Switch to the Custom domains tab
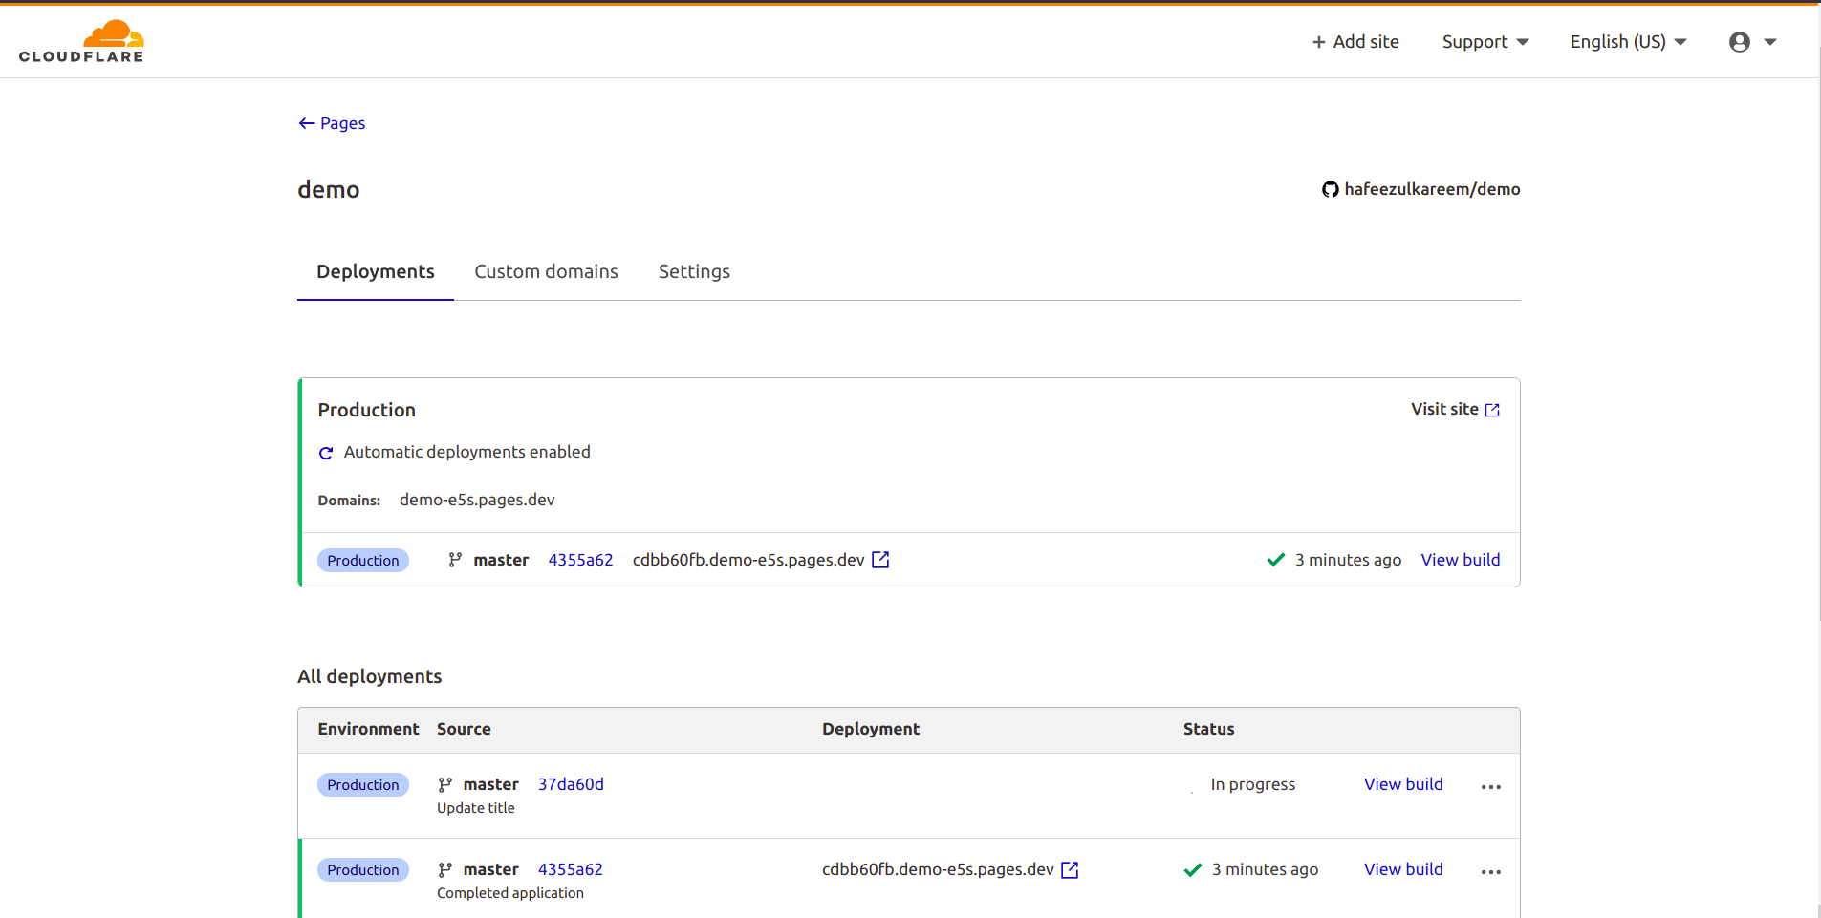The width and height of the screenshot is (1821, 918). pos(546,271)
